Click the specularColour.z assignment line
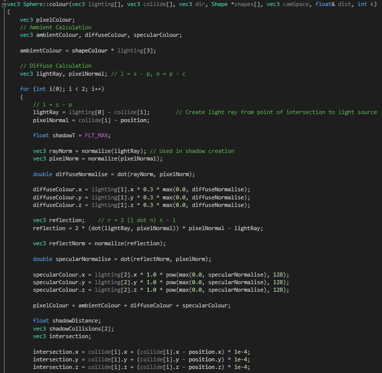The width and height of the screenshot is (382, 373). (x=160, y=290)
